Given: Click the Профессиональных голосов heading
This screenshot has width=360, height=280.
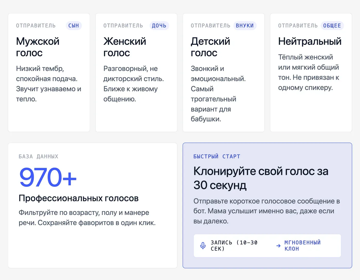Looking at the screenshot, I should (x=79, y=198).
